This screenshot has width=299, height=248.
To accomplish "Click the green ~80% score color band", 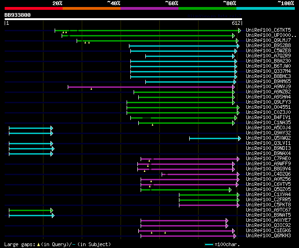I will click(x=207, y=8).
